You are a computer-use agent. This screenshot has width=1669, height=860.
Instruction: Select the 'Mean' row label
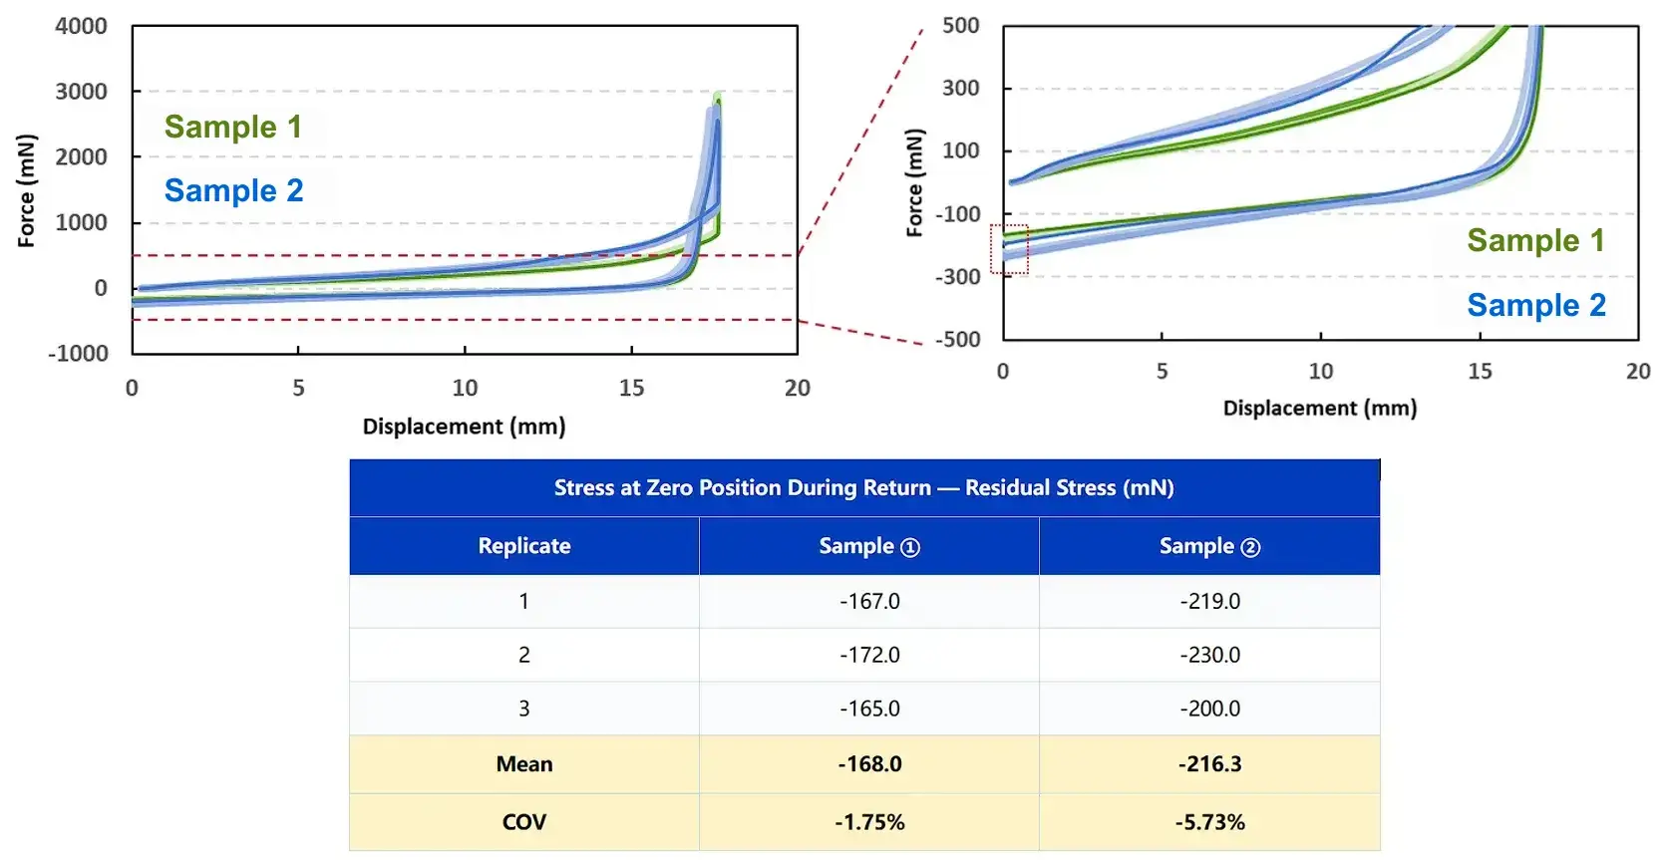point(524,764)
